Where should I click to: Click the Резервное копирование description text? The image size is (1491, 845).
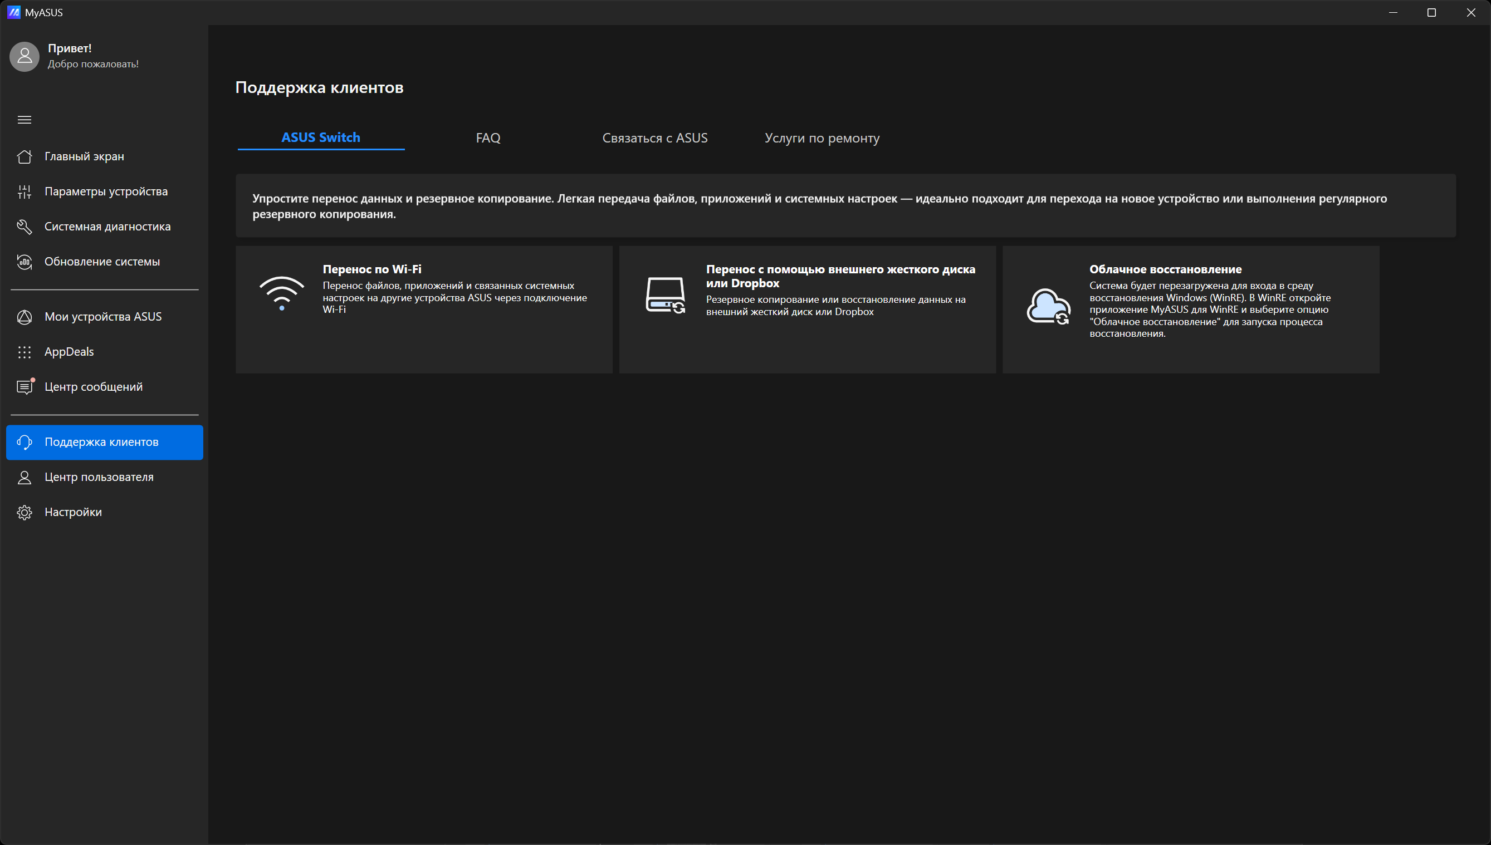tap(835, 306)
